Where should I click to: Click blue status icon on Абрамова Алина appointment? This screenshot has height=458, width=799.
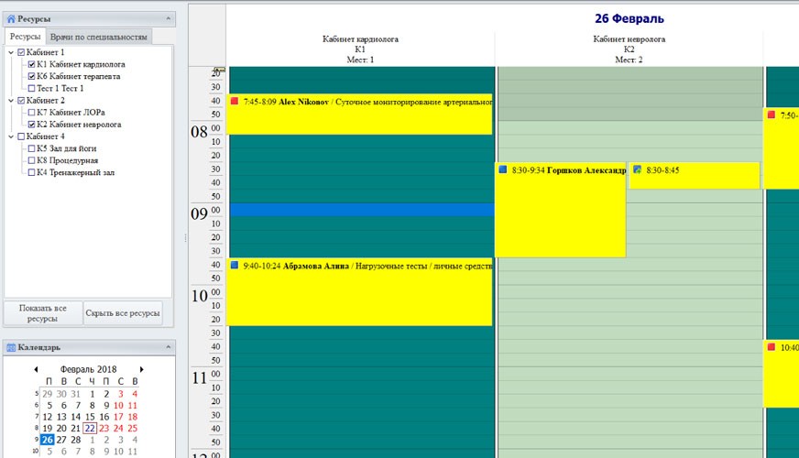click(x=235, y=266)
